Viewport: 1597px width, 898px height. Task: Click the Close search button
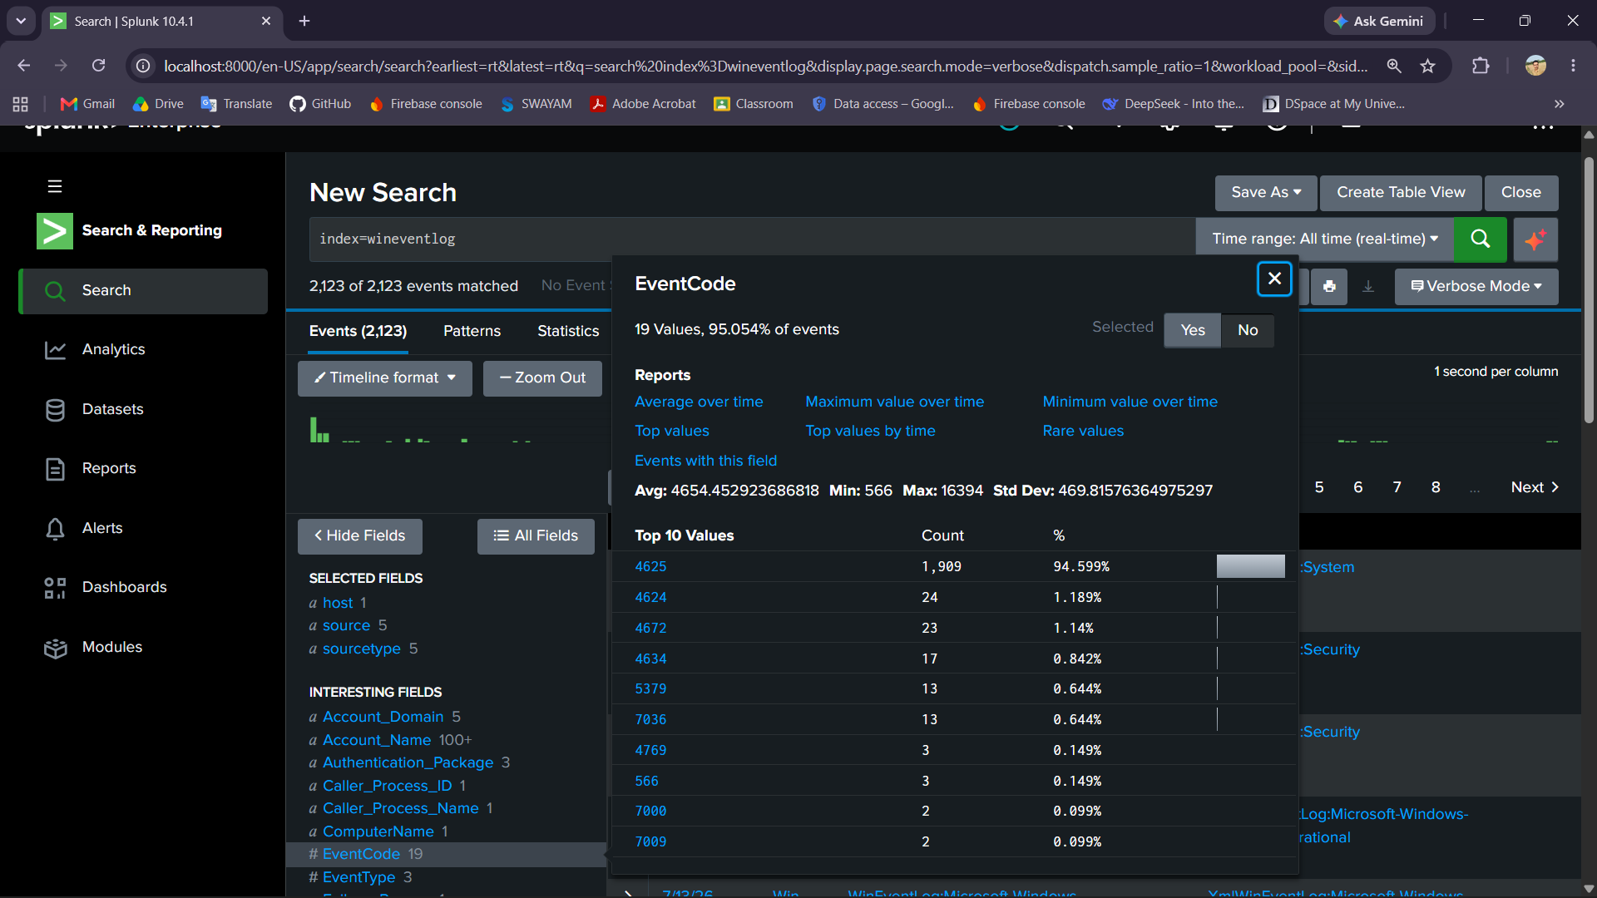1521,192
